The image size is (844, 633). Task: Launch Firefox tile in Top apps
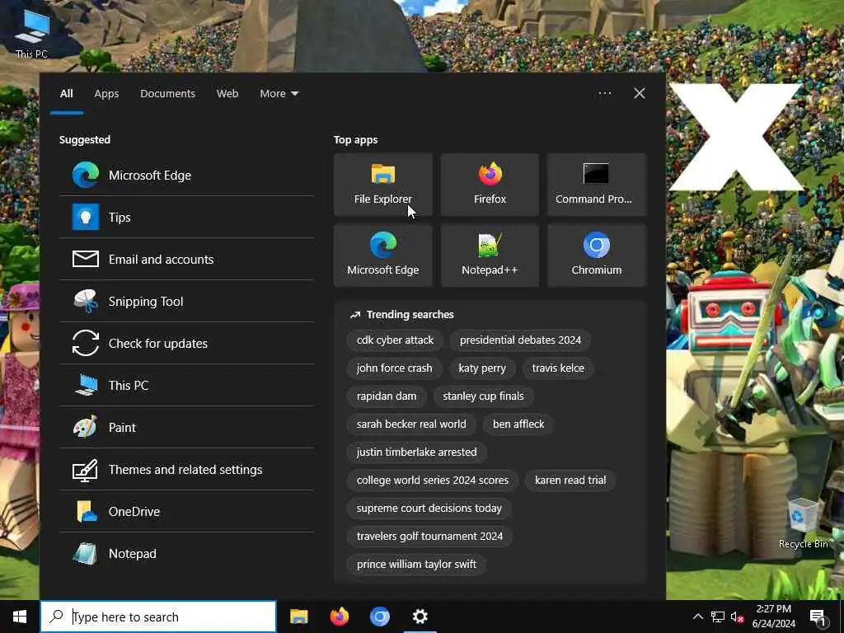click(490, 185)
